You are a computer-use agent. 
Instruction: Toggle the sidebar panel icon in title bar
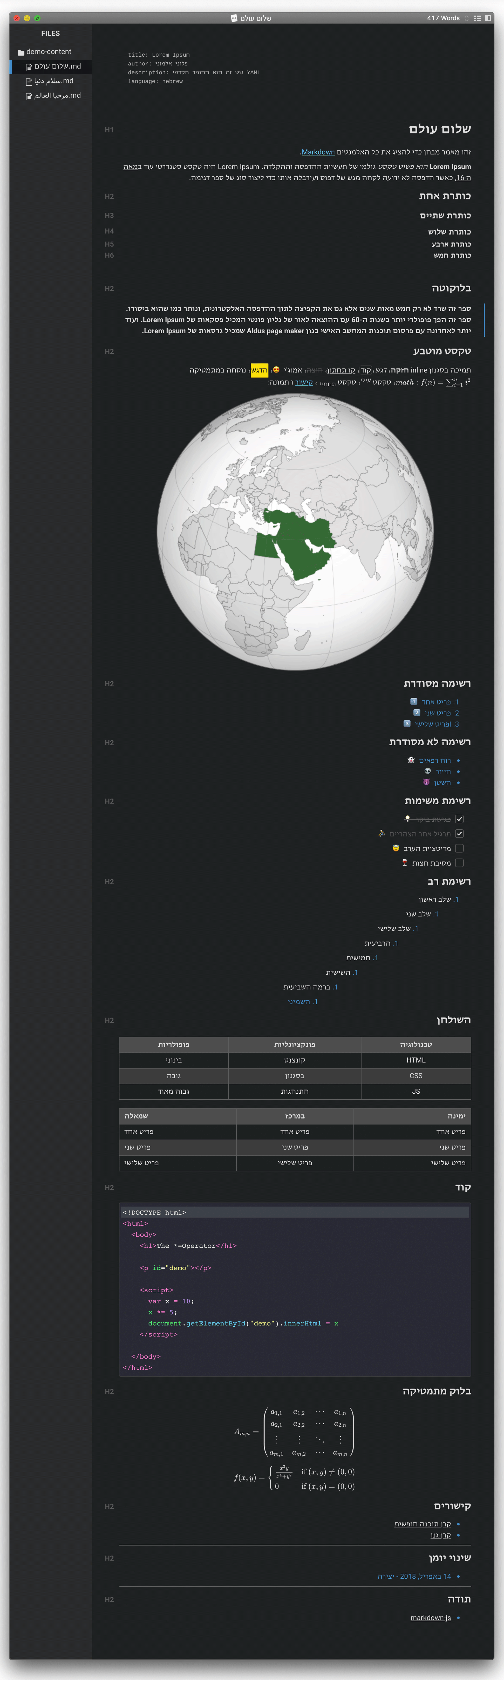[x=488, y=18]
